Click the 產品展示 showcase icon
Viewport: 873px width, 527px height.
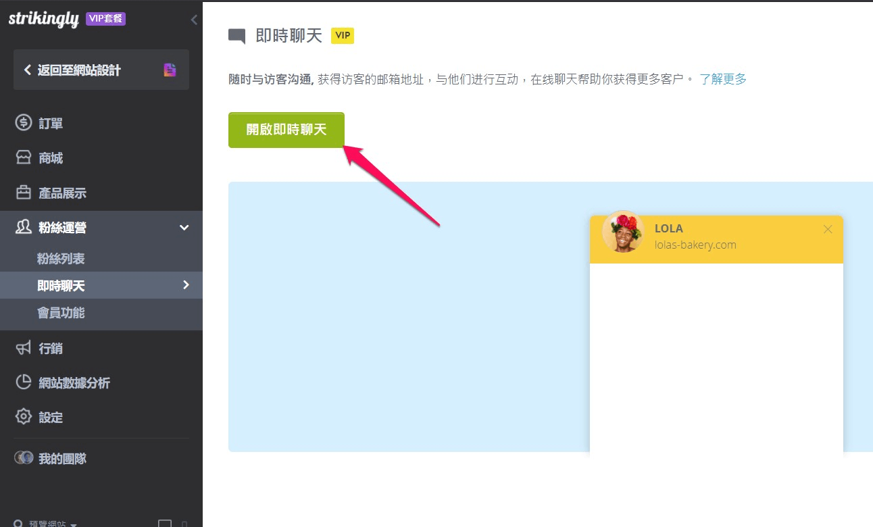point(24,192)
